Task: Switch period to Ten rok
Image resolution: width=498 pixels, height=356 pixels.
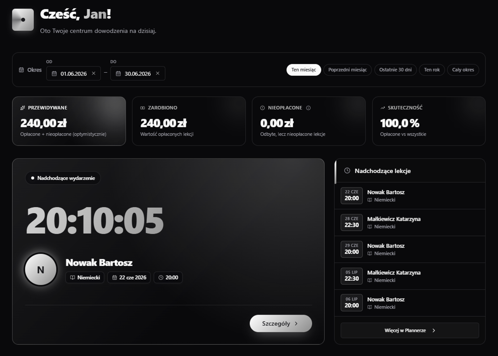Action: coord(432,70)
